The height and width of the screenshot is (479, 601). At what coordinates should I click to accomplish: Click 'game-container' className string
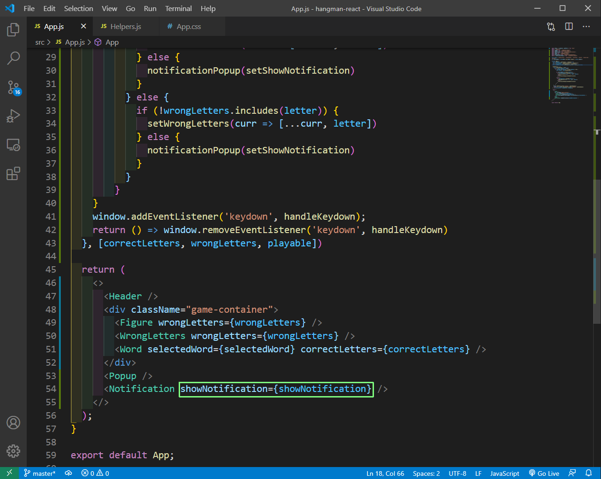pos(229,310)
